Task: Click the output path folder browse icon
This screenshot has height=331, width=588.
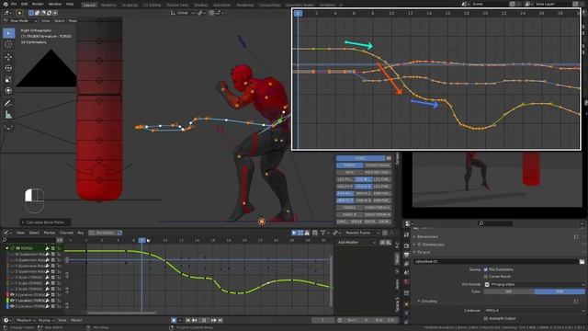Action: (x=582, y=261)
